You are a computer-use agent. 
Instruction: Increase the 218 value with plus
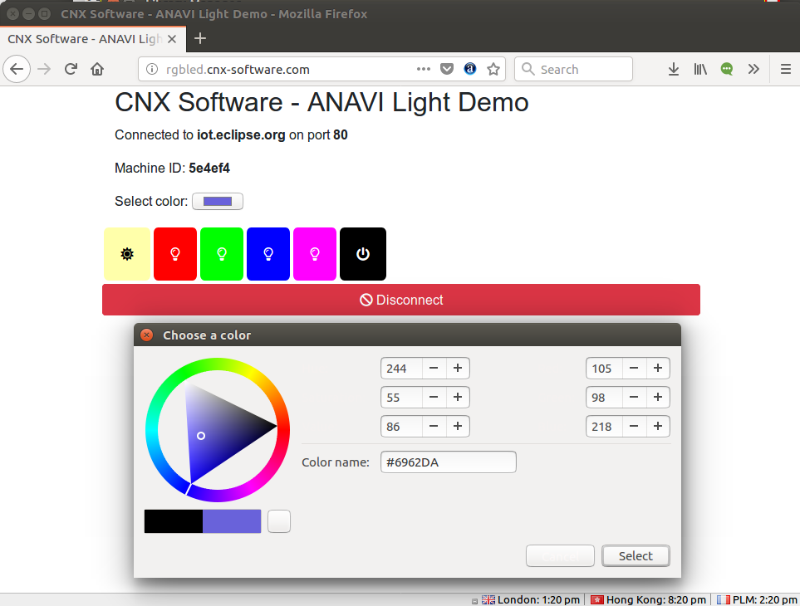point(658,427)
